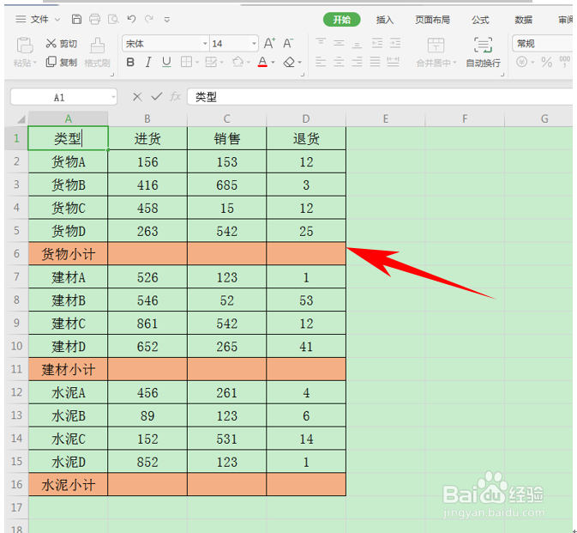This screenshot has width=577, height=533.
Task: Apply cell borders icon
Action: click(187, 62)
